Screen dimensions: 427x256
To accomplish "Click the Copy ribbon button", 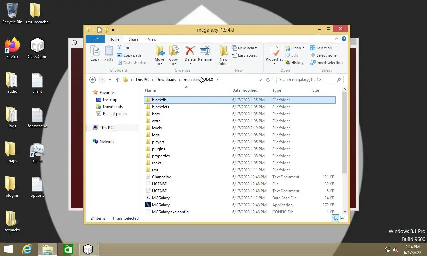I will pyautogui.click(x=95, y=54).
